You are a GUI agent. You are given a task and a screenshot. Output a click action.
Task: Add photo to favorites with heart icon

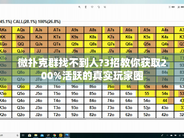click(92, 7)
